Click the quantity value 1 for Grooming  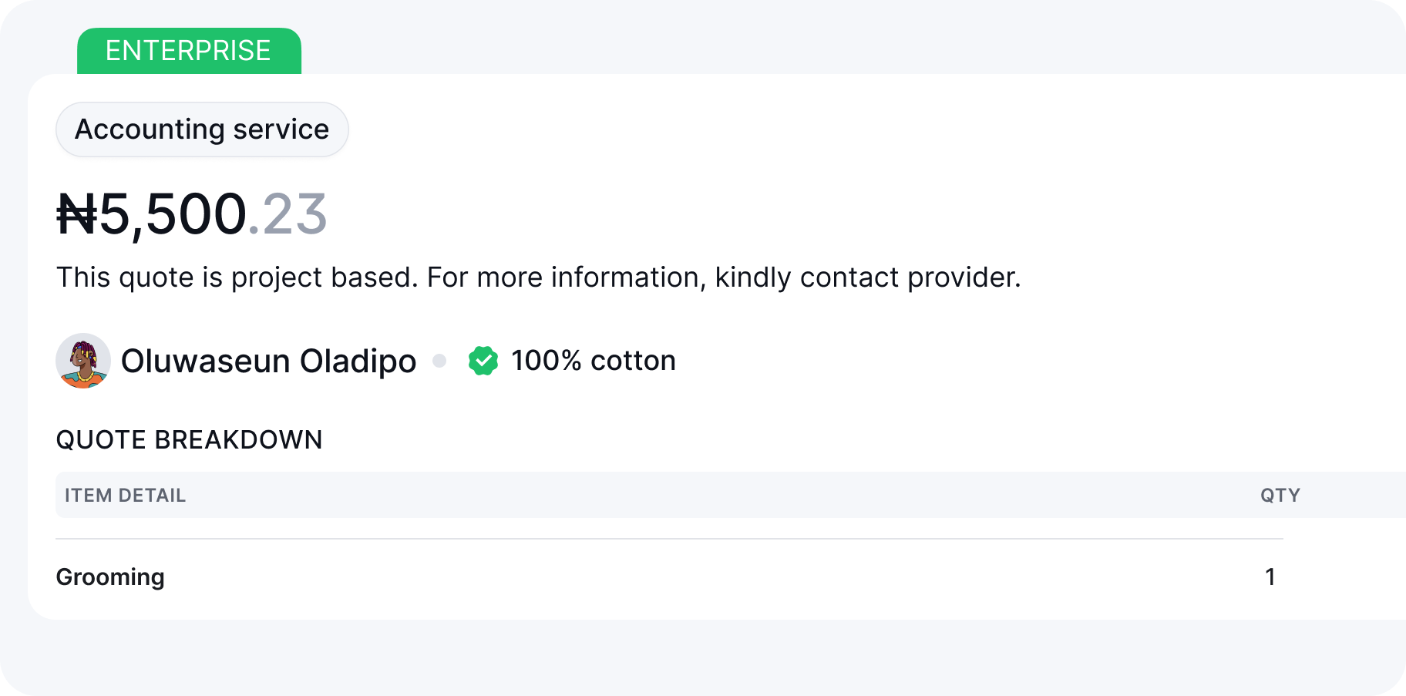click(1270, 577)
